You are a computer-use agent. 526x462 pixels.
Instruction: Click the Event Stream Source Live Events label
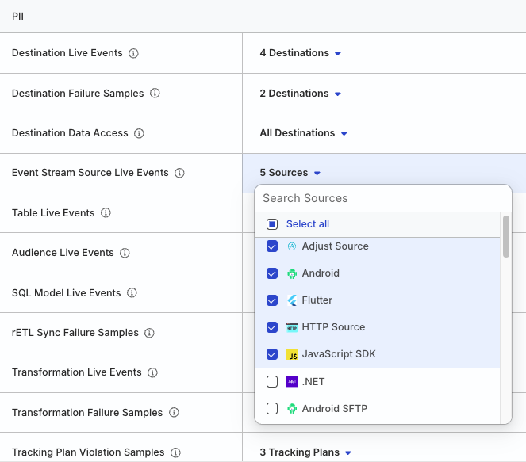90,173
